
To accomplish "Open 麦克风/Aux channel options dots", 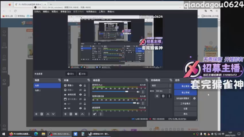I will coord(143,92).
